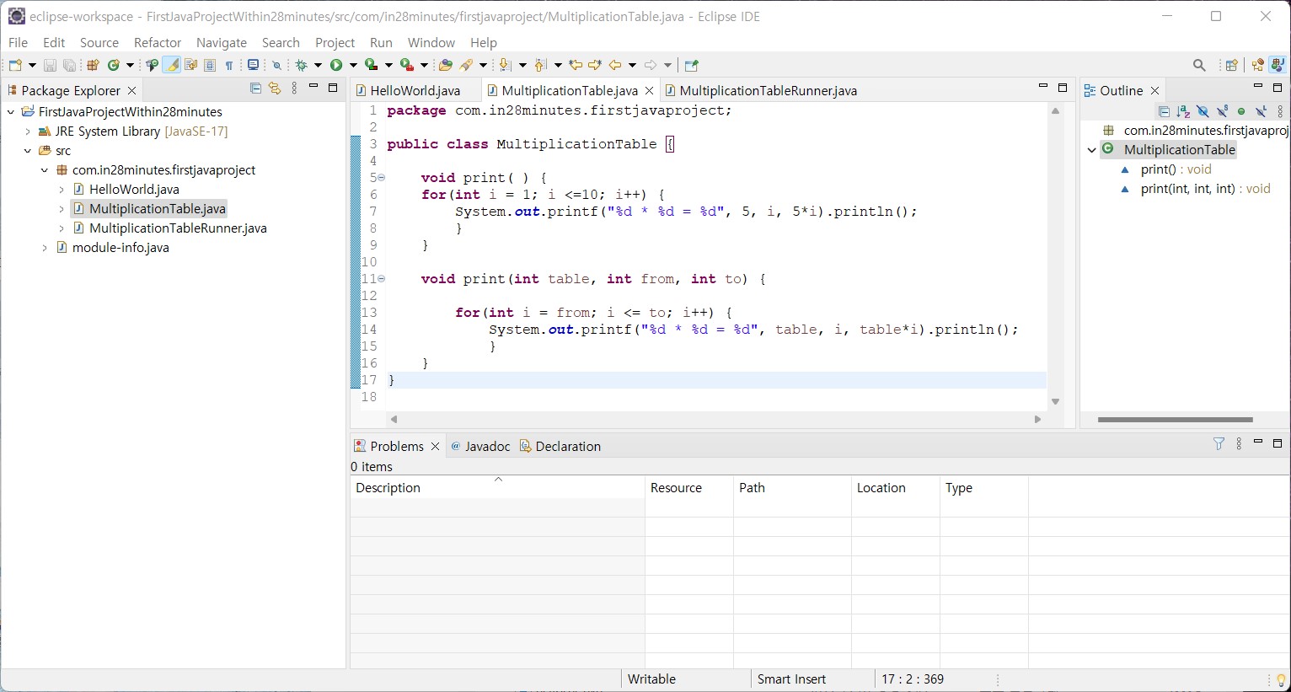This screenshot has width=1291, height=692.
Task: Fold the print() method at line 5
Action: [381, 178]
